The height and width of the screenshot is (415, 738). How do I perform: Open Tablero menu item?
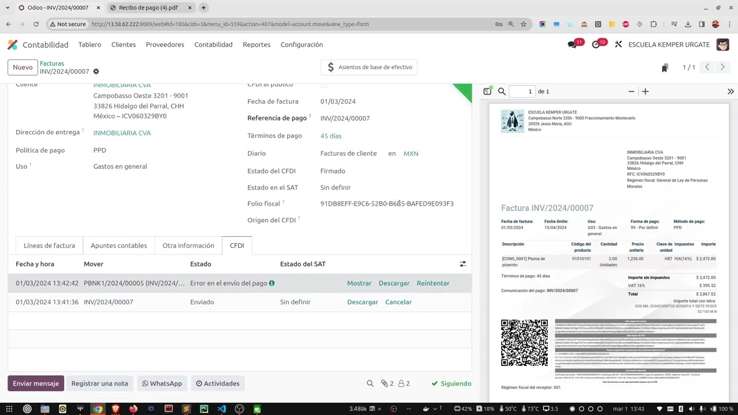(x=89, y=44)
